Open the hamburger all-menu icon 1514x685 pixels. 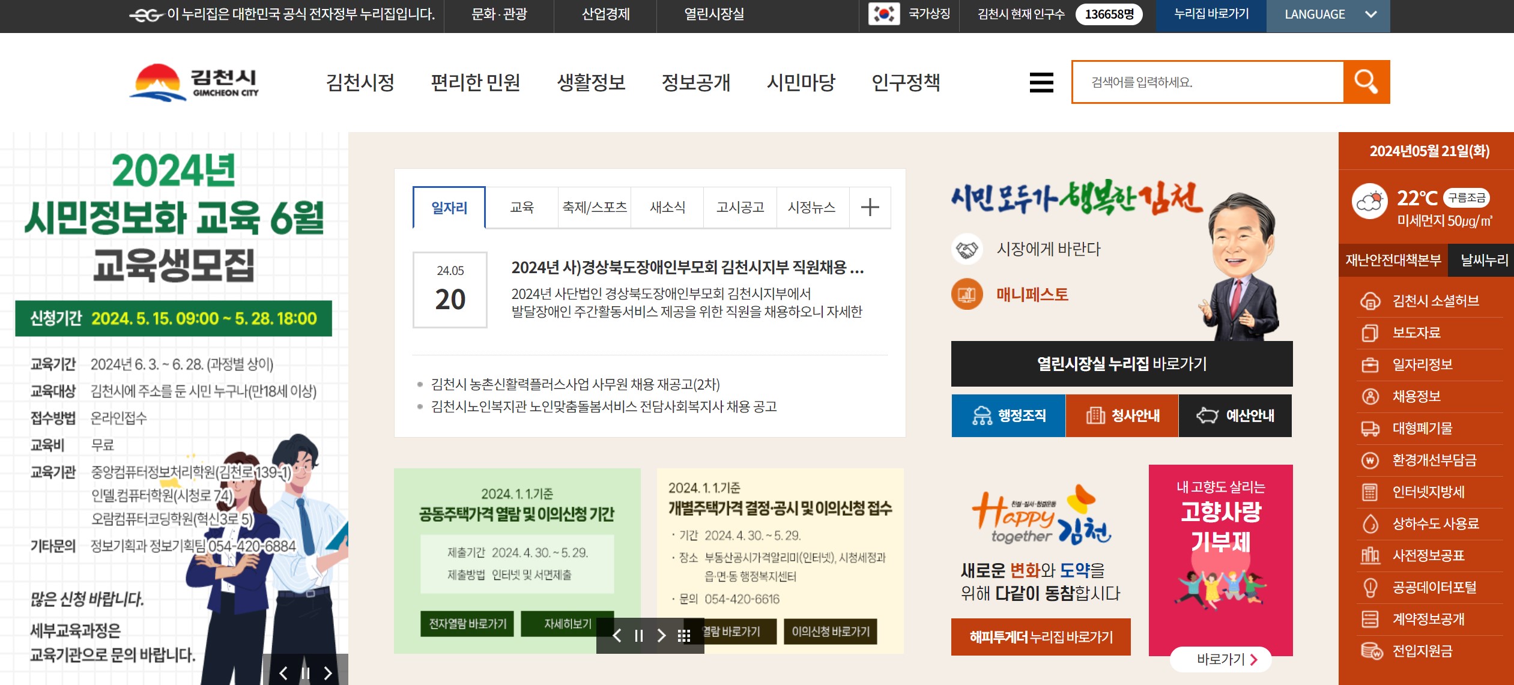click(1041, 82)
